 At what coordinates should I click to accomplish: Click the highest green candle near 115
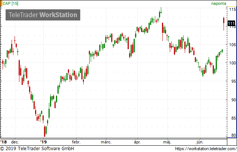coord(161,10)
